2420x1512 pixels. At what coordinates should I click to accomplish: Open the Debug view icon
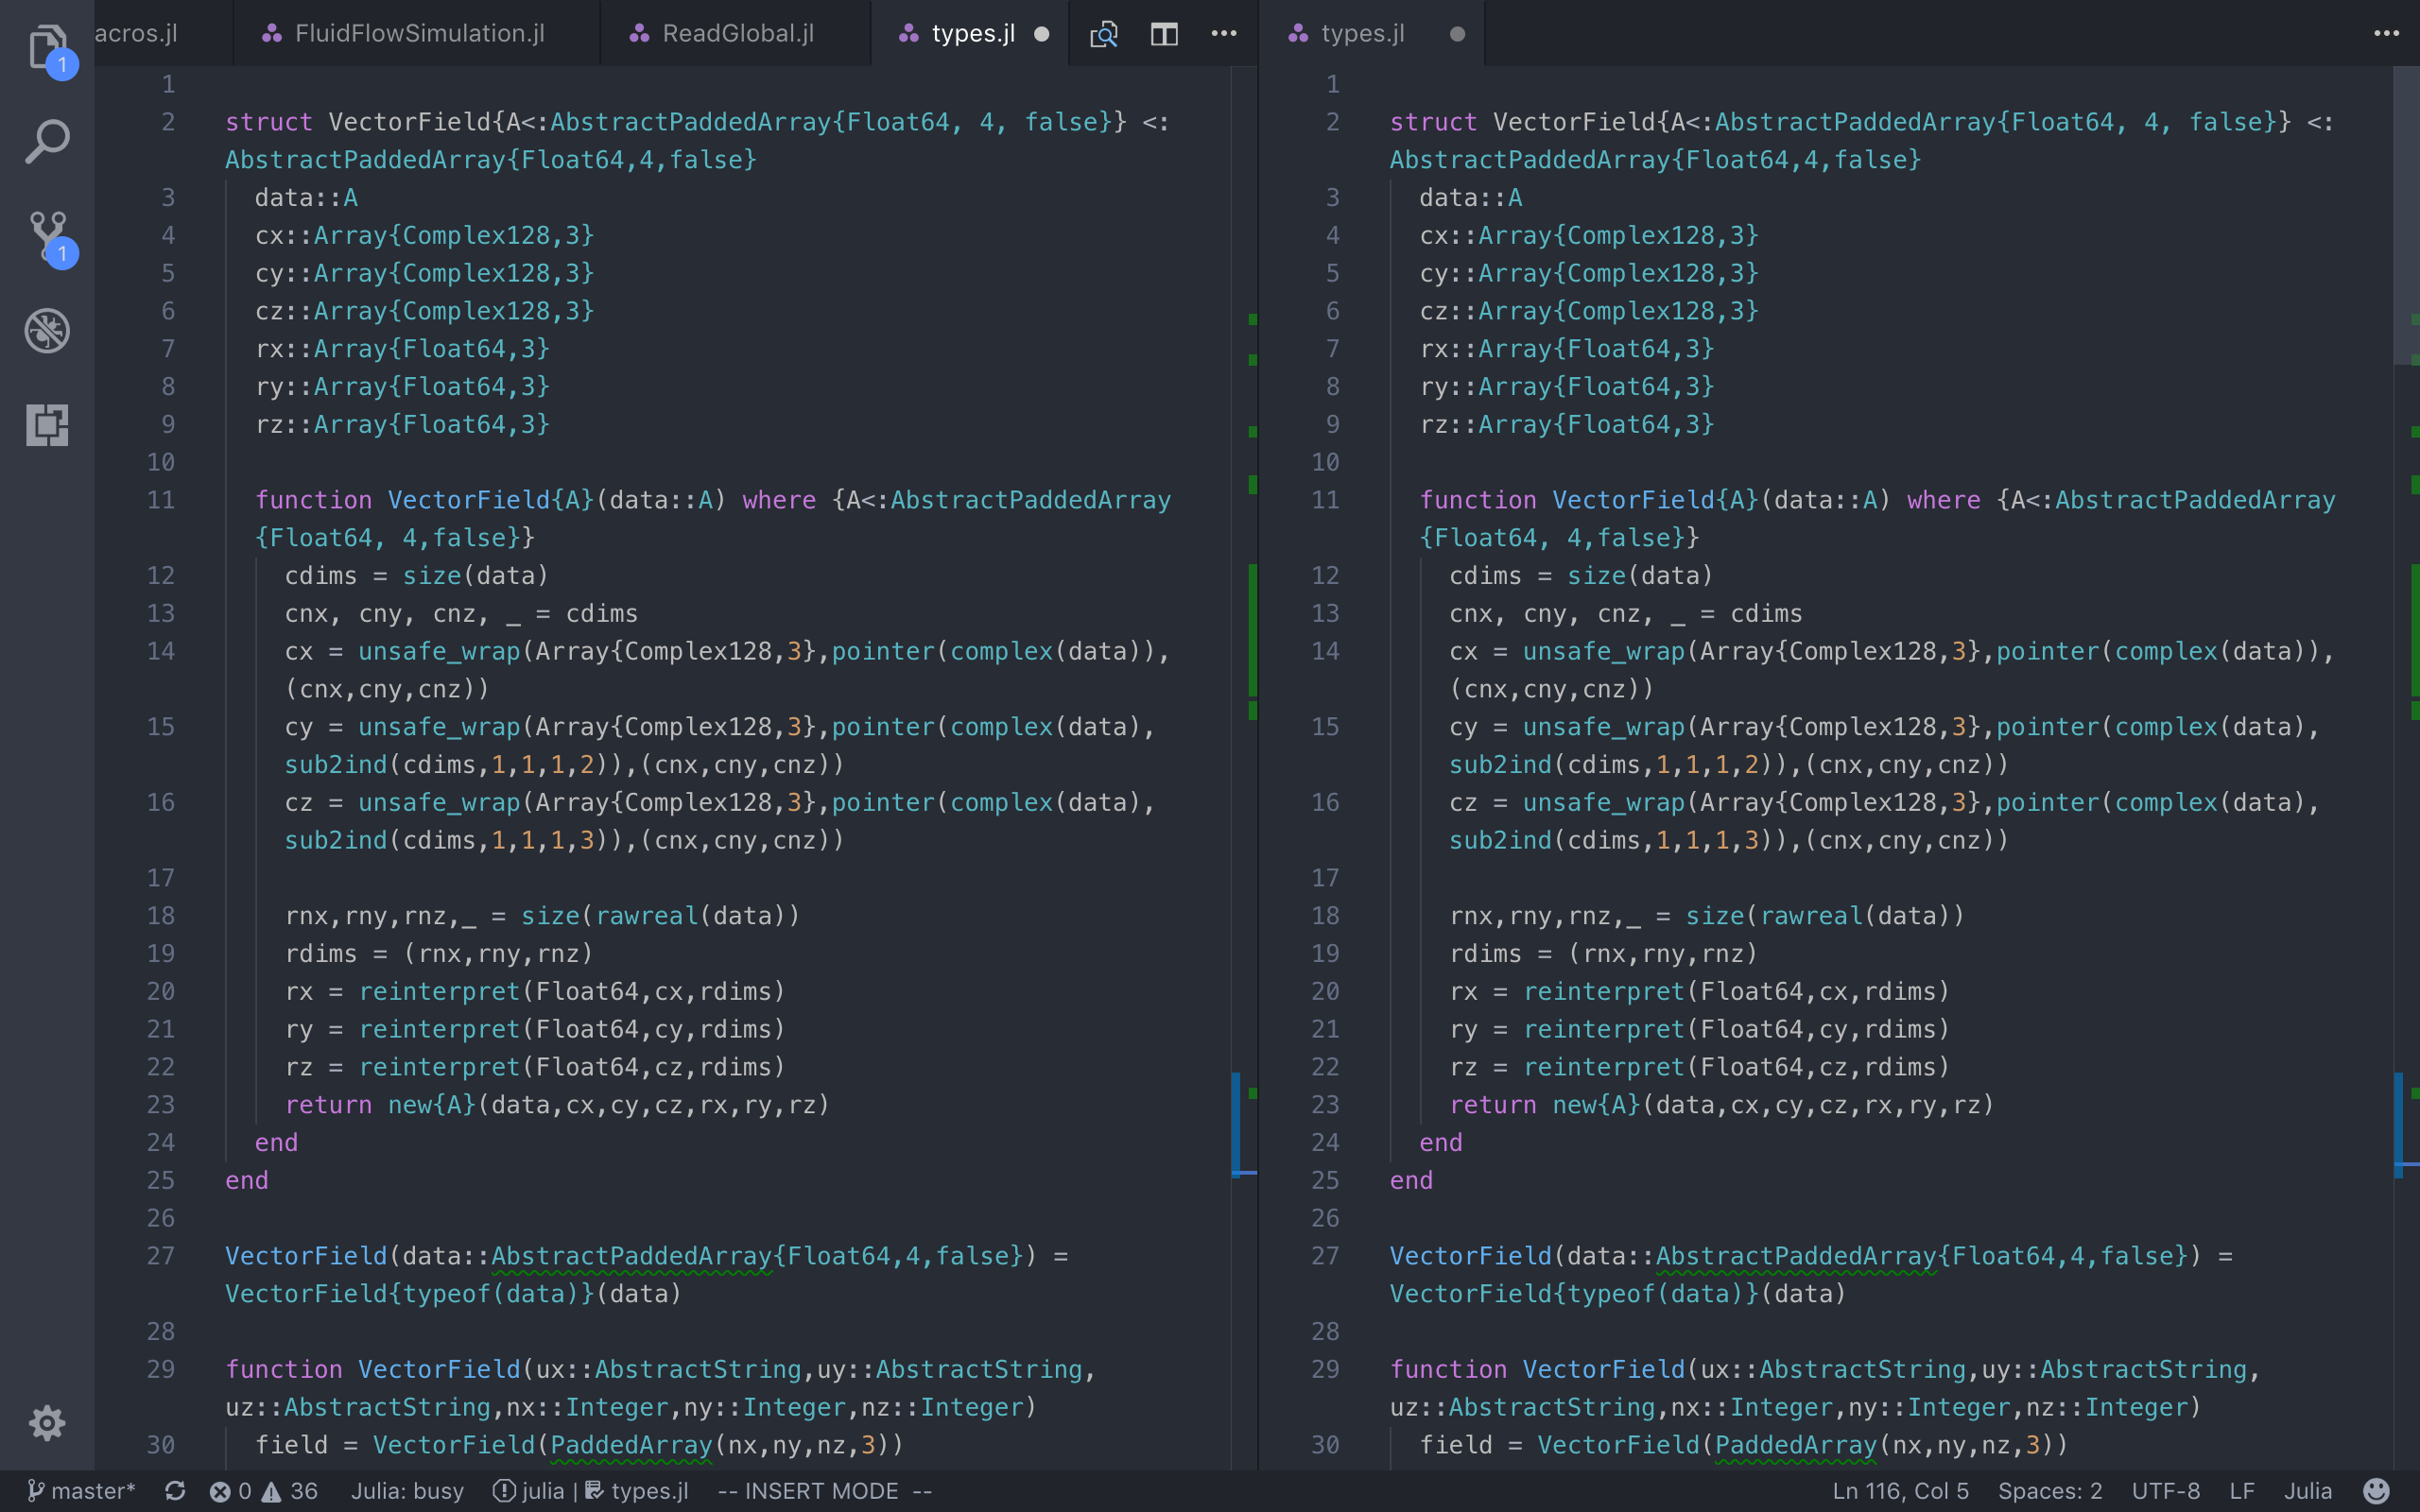click(x=46, y=331)
